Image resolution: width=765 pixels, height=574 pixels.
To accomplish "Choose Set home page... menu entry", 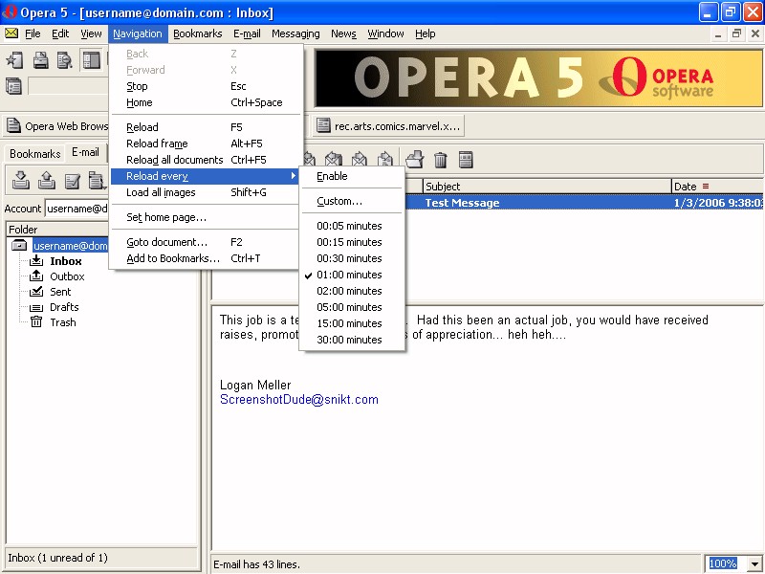I will tap(205, 217).
